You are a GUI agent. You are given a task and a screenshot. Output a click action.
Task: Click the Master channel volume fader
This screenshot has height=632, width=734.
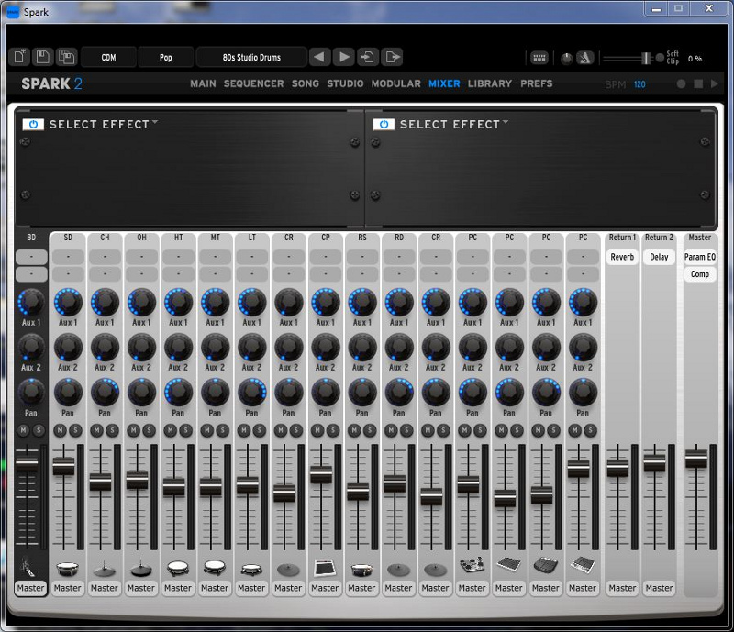point(696,459)
